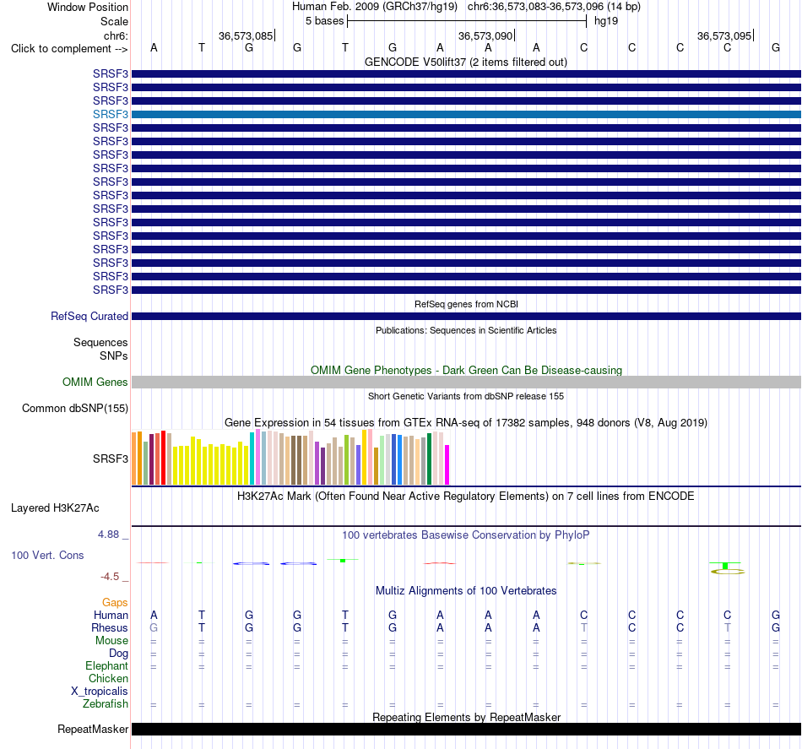
Task: Click the SRSF3 label beside GTEx chart
Action: click(110, 459)
